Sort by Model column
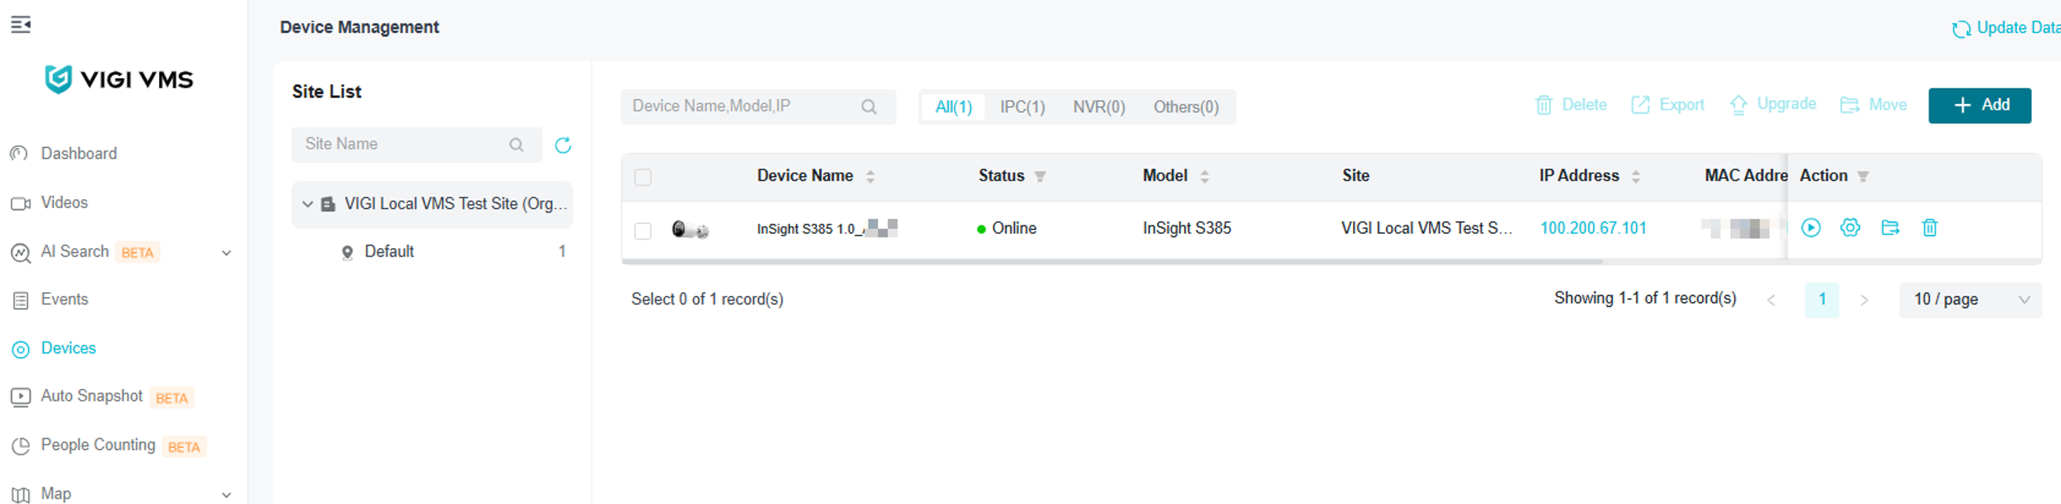The image size is (2061, 504). (x=1204, y=177)
